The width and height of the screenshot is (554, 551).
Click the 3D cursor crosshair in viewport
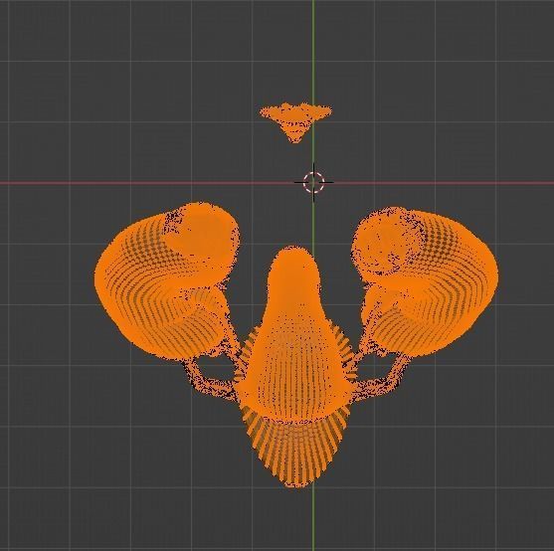(x=313, y=182)
